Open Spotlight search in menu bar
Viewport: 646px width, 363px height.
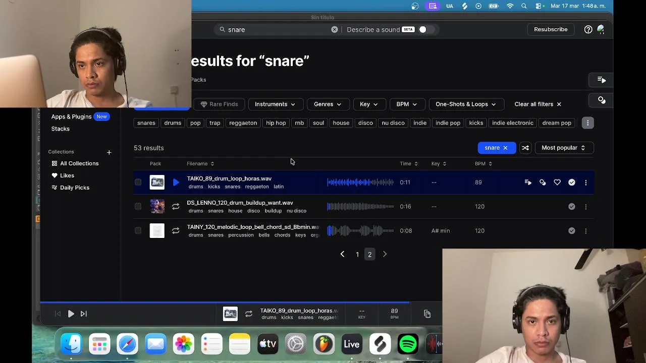tap(524, 6)
